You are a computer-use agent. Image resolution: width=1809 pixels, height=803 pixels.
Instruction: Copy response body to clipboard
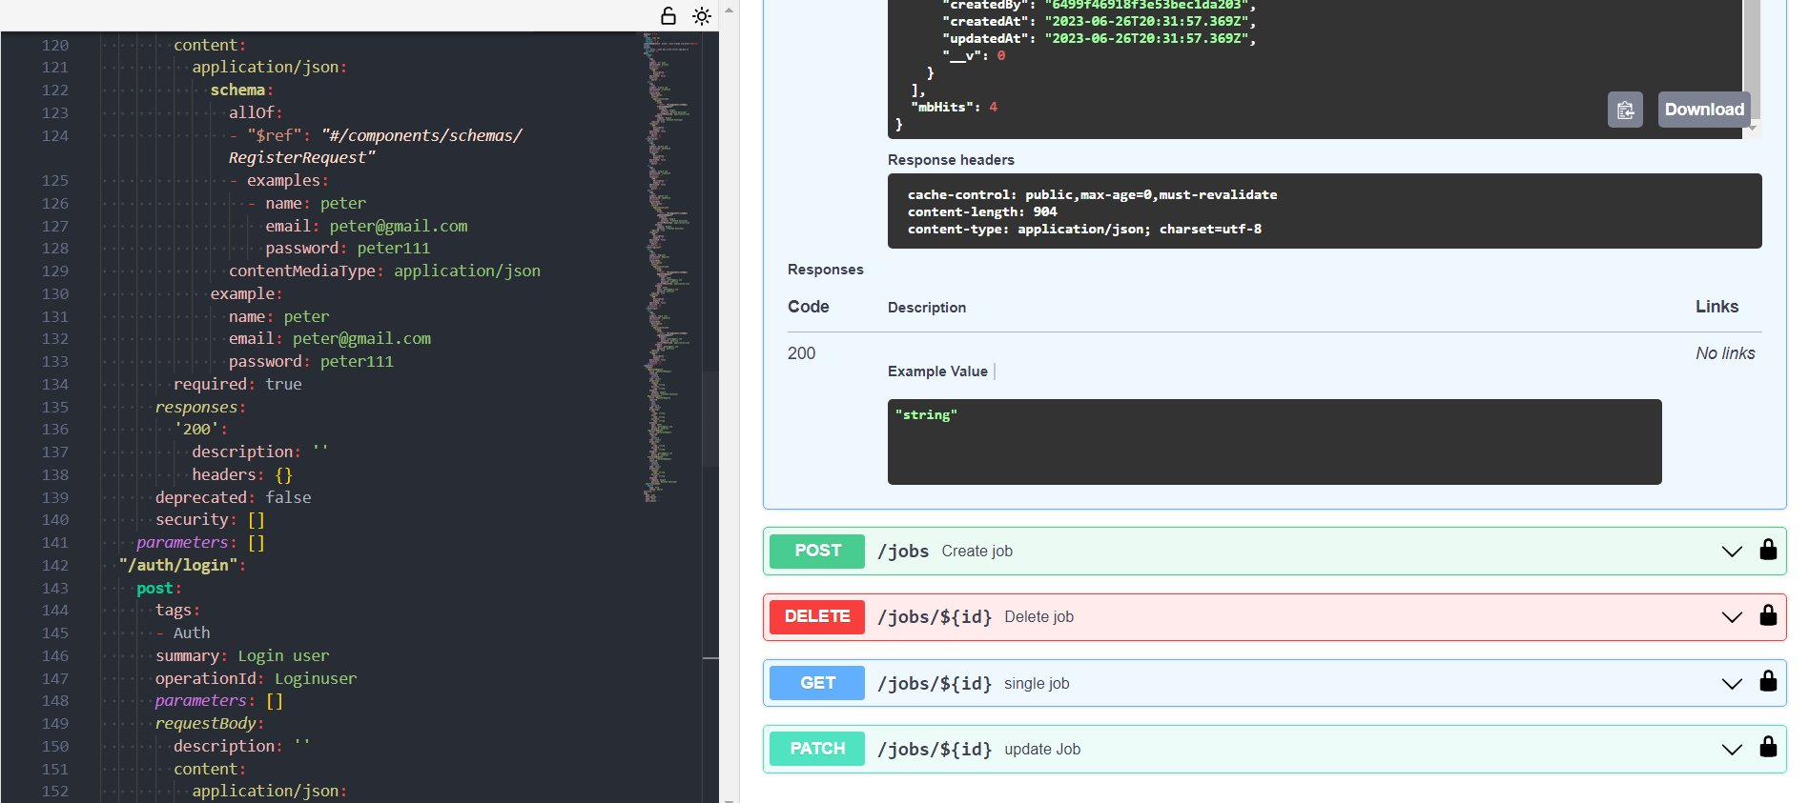(x=1625, y=110)
